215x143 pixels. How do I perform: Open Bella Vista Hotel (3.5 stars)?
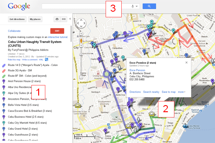click(23, 105)
